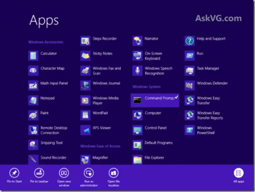Image resolution: width=255 pixels, height=192 pixels.
Task: Open the Help and Support question icon
Action: [x=190, y=41]
